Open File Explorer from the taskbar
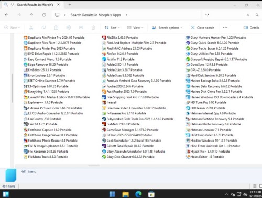Screen dimensions: 262x198 125,194
